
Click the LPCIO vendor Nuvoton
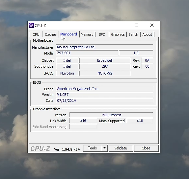(67, 73)
